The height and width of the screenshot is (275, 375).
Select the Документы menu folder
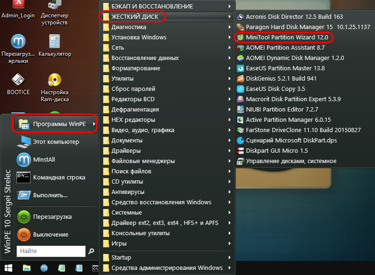coord(167,141)
